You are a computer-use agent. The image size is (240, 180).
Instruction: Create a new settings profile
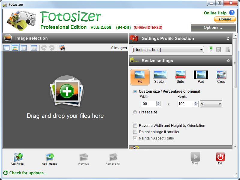(x=210, y=49)
